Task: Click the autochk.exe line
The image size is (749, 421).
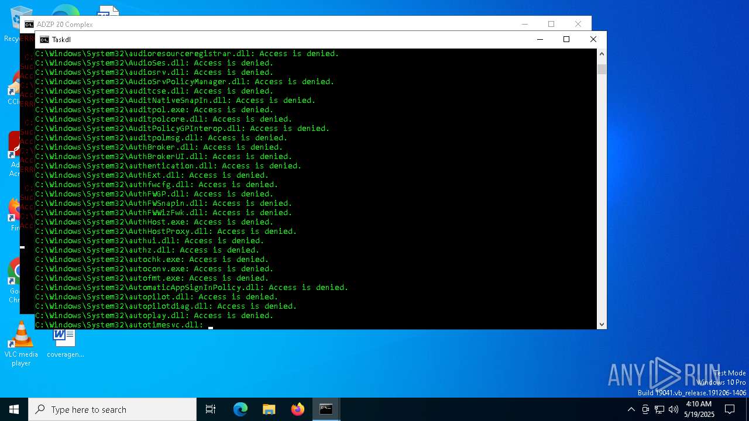Action: click(152, 259)
